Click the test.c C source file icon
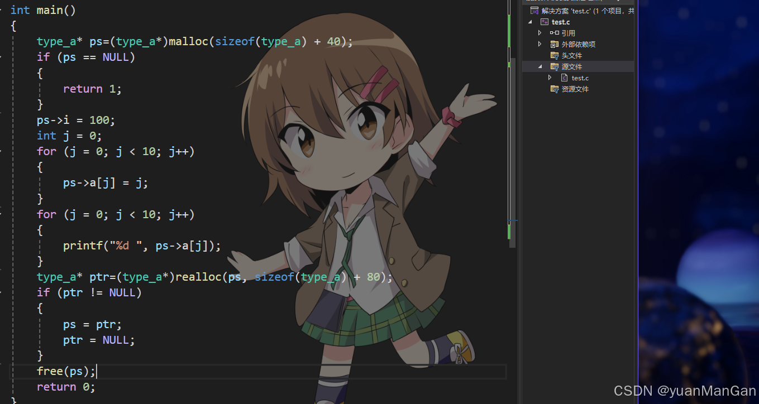The image size is (759, 404). (x=565, y=78)
